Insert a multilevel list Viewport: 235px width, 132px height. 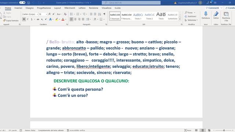[84, 14]
